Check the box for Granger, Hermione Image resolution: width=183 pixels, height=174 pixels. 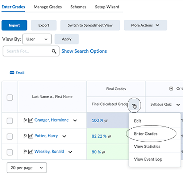point(10,121)
